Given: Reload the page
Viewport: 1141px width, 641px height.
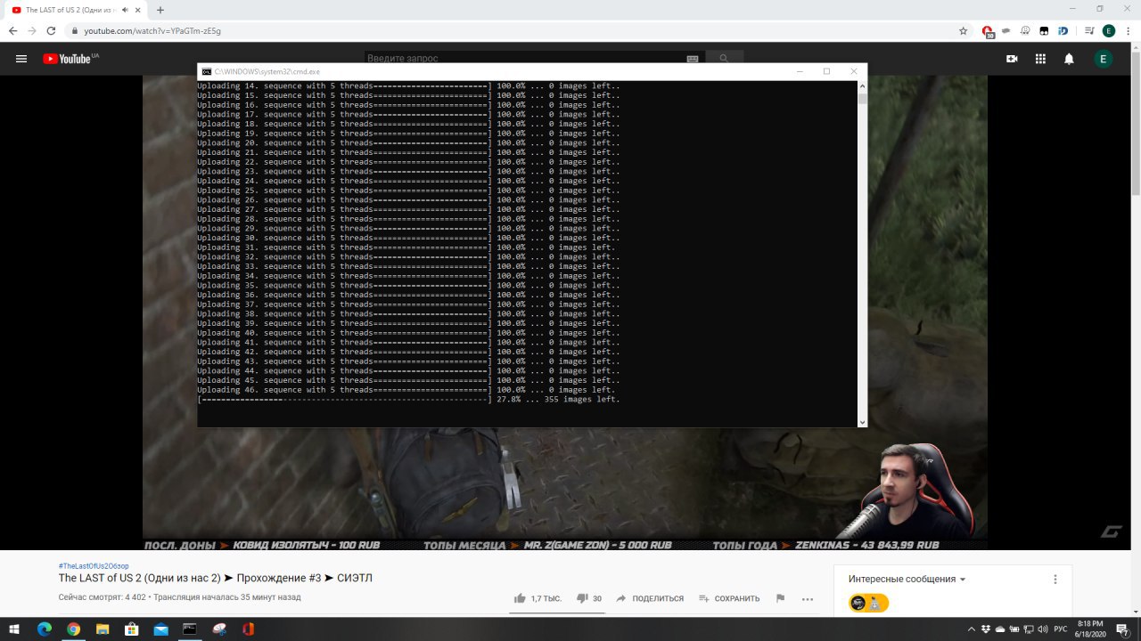Looking at the screenshot, I should [51, 30].
